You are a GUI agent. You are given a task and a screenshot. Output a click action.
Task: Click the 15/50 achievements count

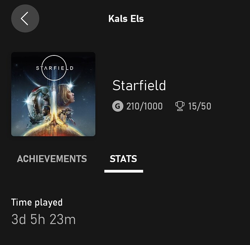coord(200,106)
